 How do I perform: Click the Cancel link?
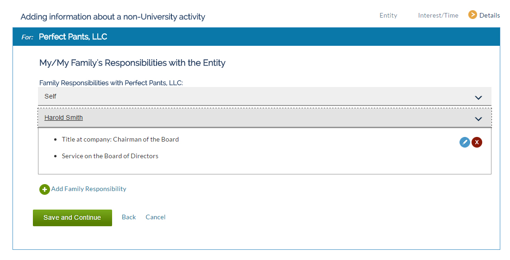pyautogui.click(x=156, y=217)
